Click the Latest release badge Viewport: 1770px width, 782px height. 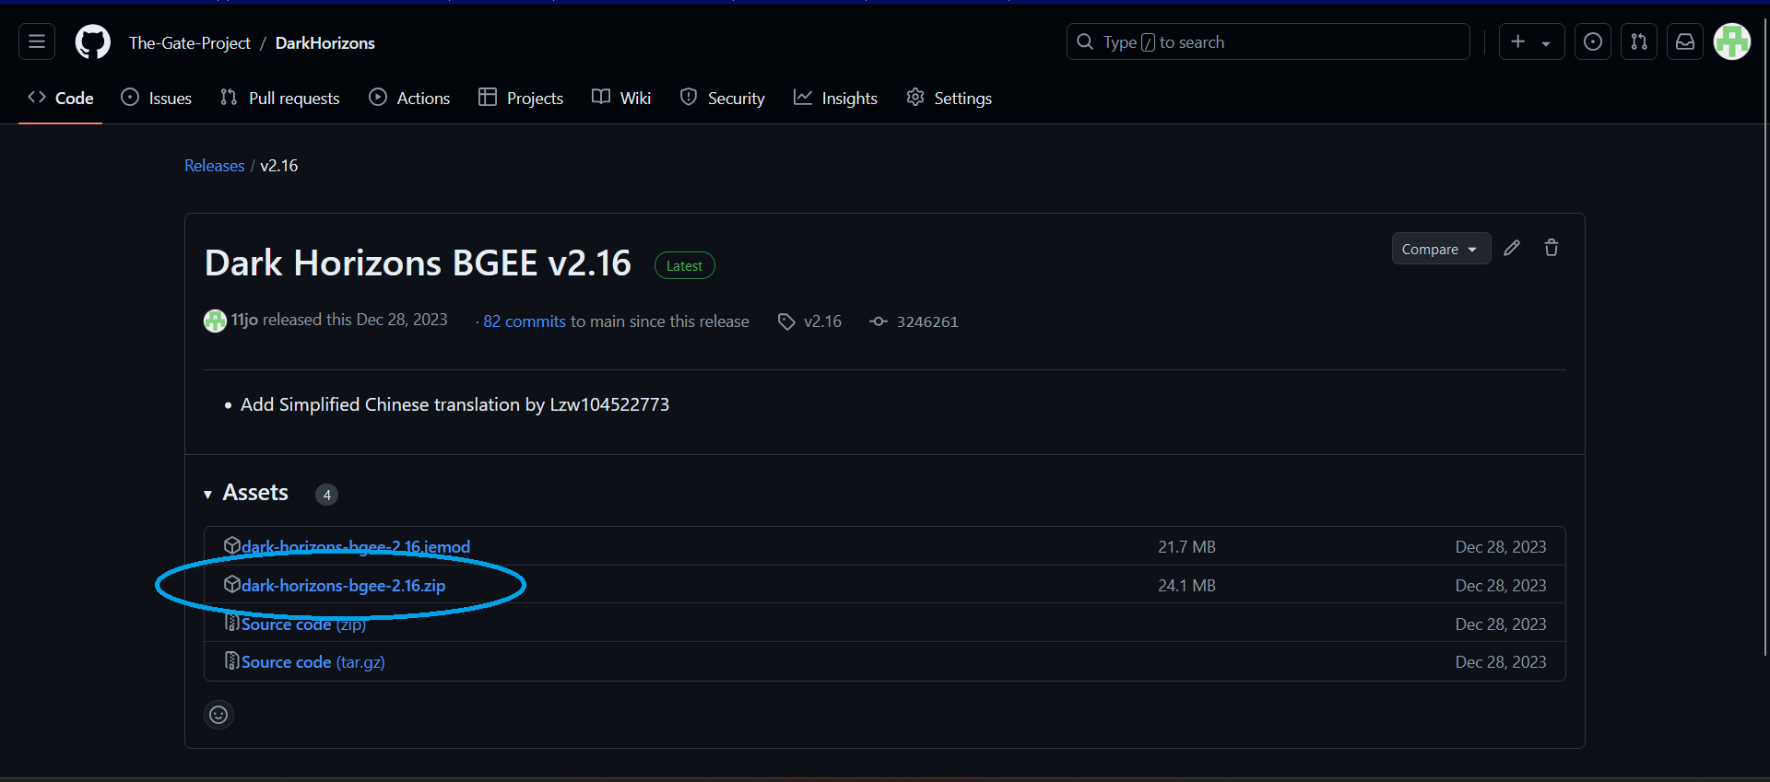point(684,265)
